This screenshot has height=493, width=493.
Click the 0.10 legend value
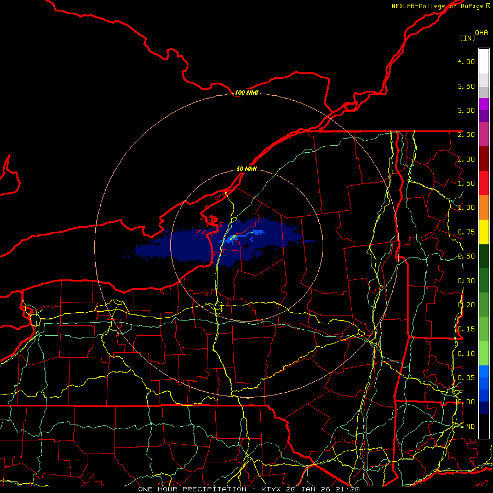pyautogui.click(x=466, y=354)
